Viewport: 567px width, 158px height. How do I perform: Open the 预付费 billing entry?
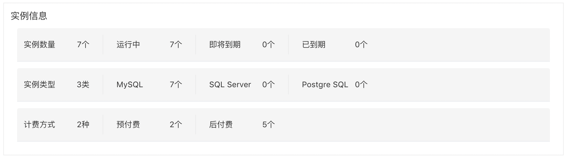coord(128,125)
